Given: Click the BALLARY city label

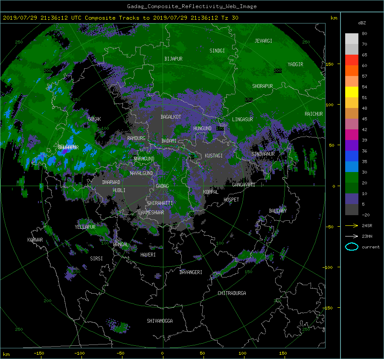Looking at the screenshot, I should 278,211.
